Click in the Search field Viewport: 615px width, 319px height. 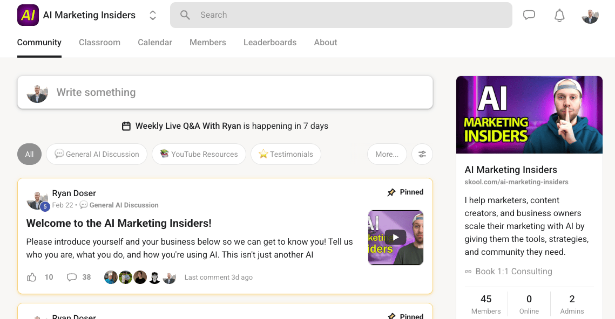tap(341, 15)
